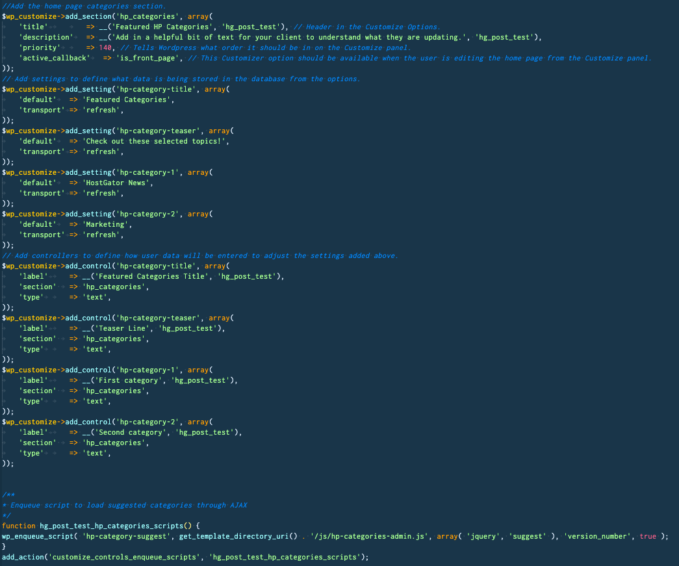Click the 'refresh' transport value under hp-category-teaser
679x566 pixels.
pyautogui.click(x=101, y=151)
